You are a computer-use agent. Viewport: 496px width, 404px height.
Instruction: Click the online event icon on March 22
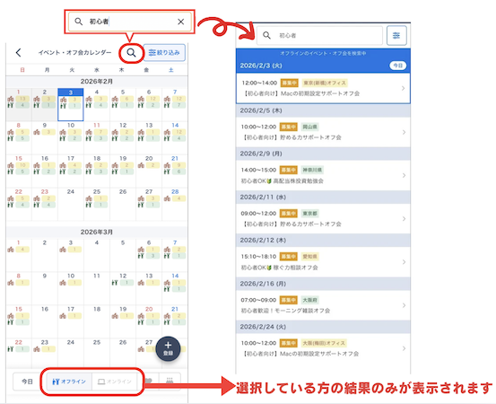coord(11,349)
